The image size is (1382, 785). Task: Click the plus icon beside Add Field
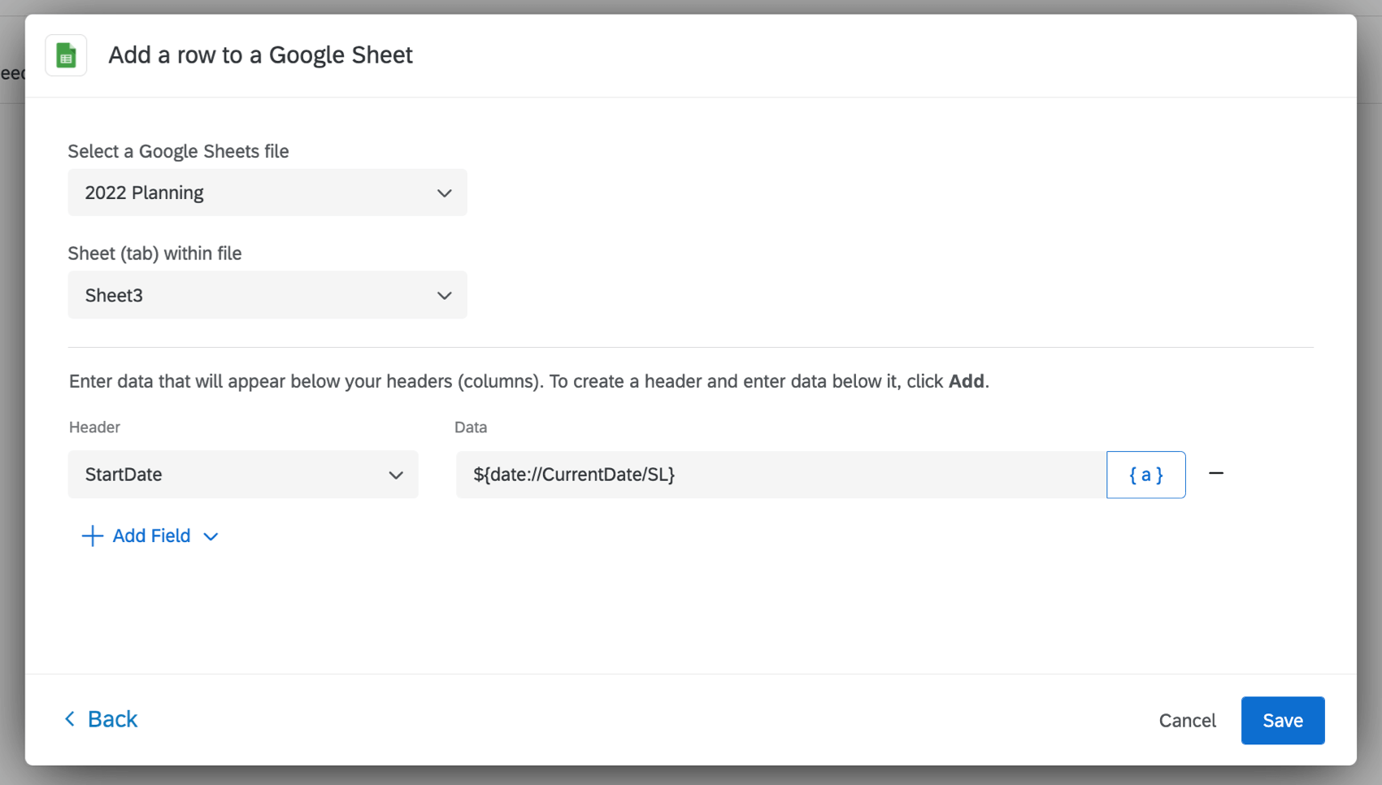pyautogui.click(x=92, y=536)
